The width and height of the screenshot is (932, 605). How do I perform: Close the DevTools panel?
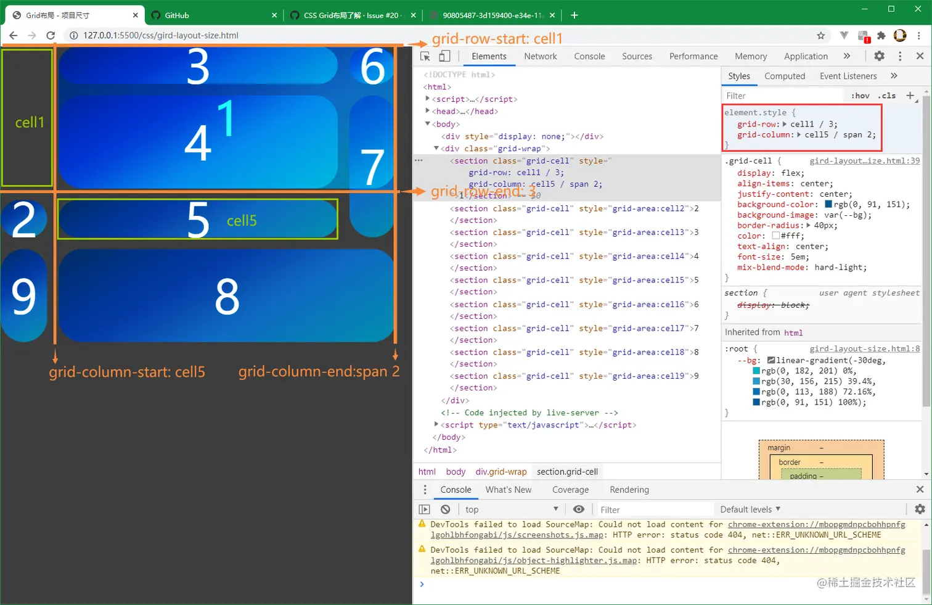point(920,56)
